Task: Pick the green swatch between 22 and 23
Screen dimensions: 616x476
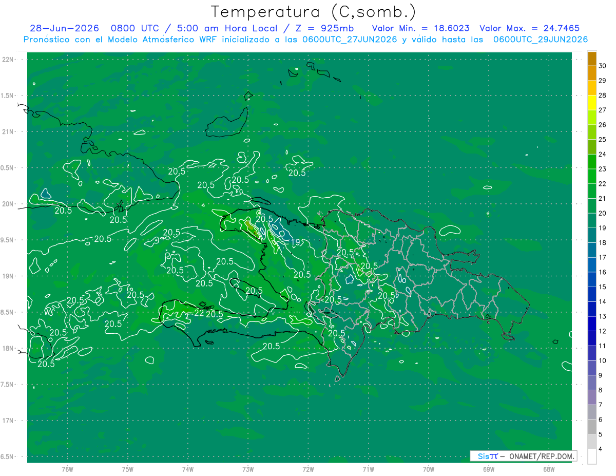Action: click(x=592, y=176)
